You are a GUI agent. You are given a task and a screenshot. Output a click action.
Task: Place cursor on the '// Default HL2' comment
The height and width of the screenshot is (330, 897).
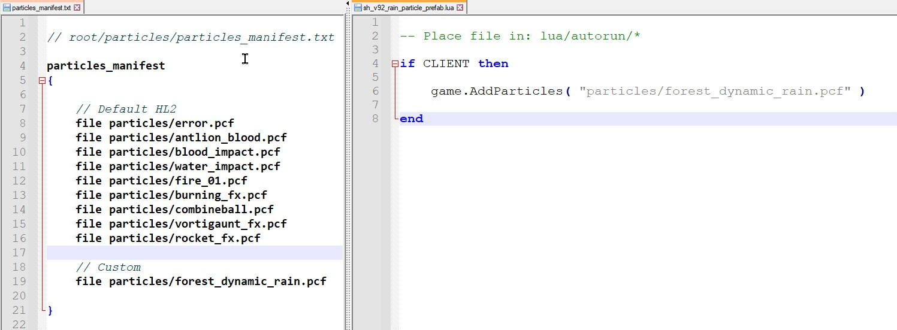tap(126, 109)
